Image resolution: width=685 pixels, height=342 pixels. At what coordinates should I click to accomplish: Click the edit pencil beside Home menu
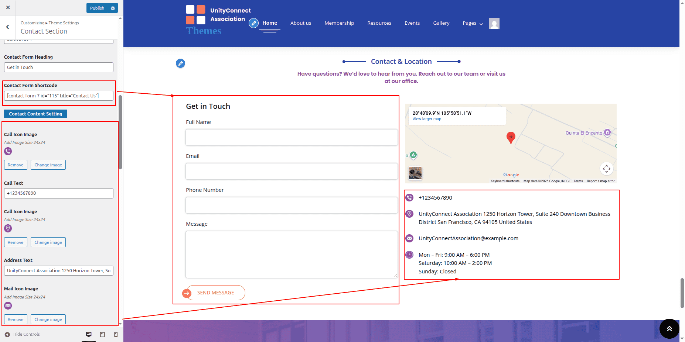(x=253, y=23)
